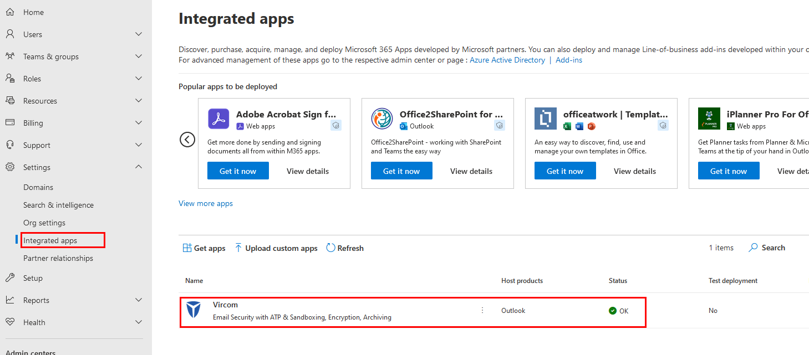View details of Adobe Acrobat Sign

pyautogui.click(x=308, y=171)
